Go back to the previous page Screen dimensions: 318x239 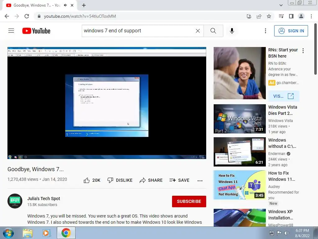[7, 16]
